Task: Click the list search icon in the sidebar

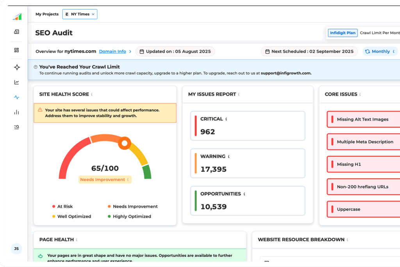Action: click(x=16, y=127)
